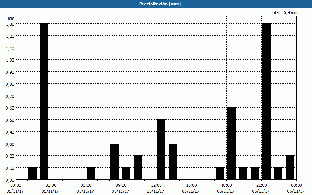Click the 0,30 y-axis label
The width and height of the screenshot is (312, 195).
10,144
